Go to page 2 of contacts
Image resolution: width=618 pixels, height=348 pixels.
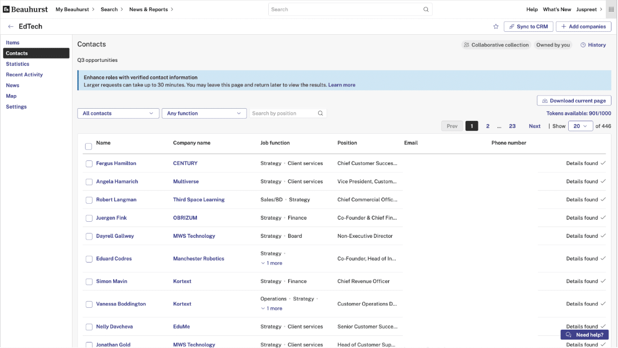coord(487,126)
